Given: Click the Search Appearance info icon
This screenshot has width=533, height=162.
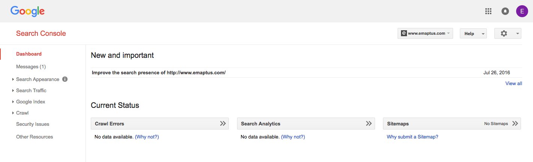Looking at the screenshot, I should point(65,79).
